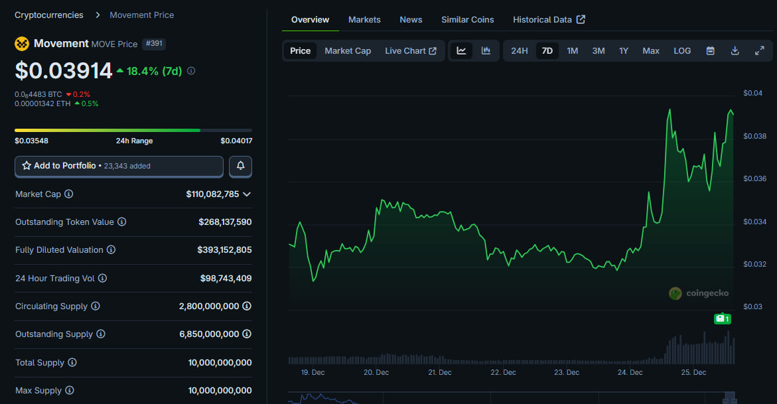Toggle the LOG scale option
This screenshot has width=777, height=404.
click(x=682, y=51)
